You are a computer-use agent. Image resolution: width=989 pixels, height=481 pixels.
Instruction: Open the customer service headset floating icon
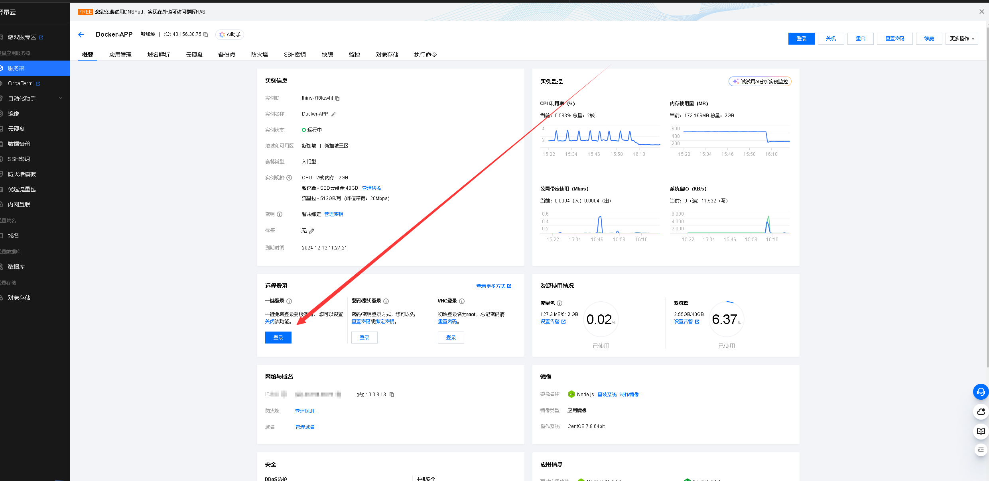click(x=981, y=392)
